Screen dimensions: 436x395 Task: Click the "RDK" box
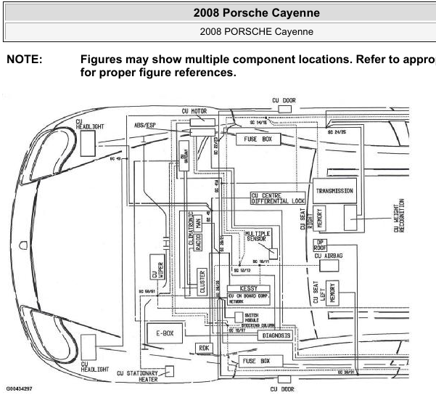tap(204, 348)
